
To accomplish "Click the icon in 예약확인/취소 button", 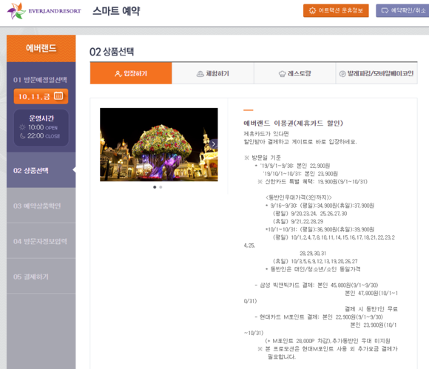I will click(385, 10).
